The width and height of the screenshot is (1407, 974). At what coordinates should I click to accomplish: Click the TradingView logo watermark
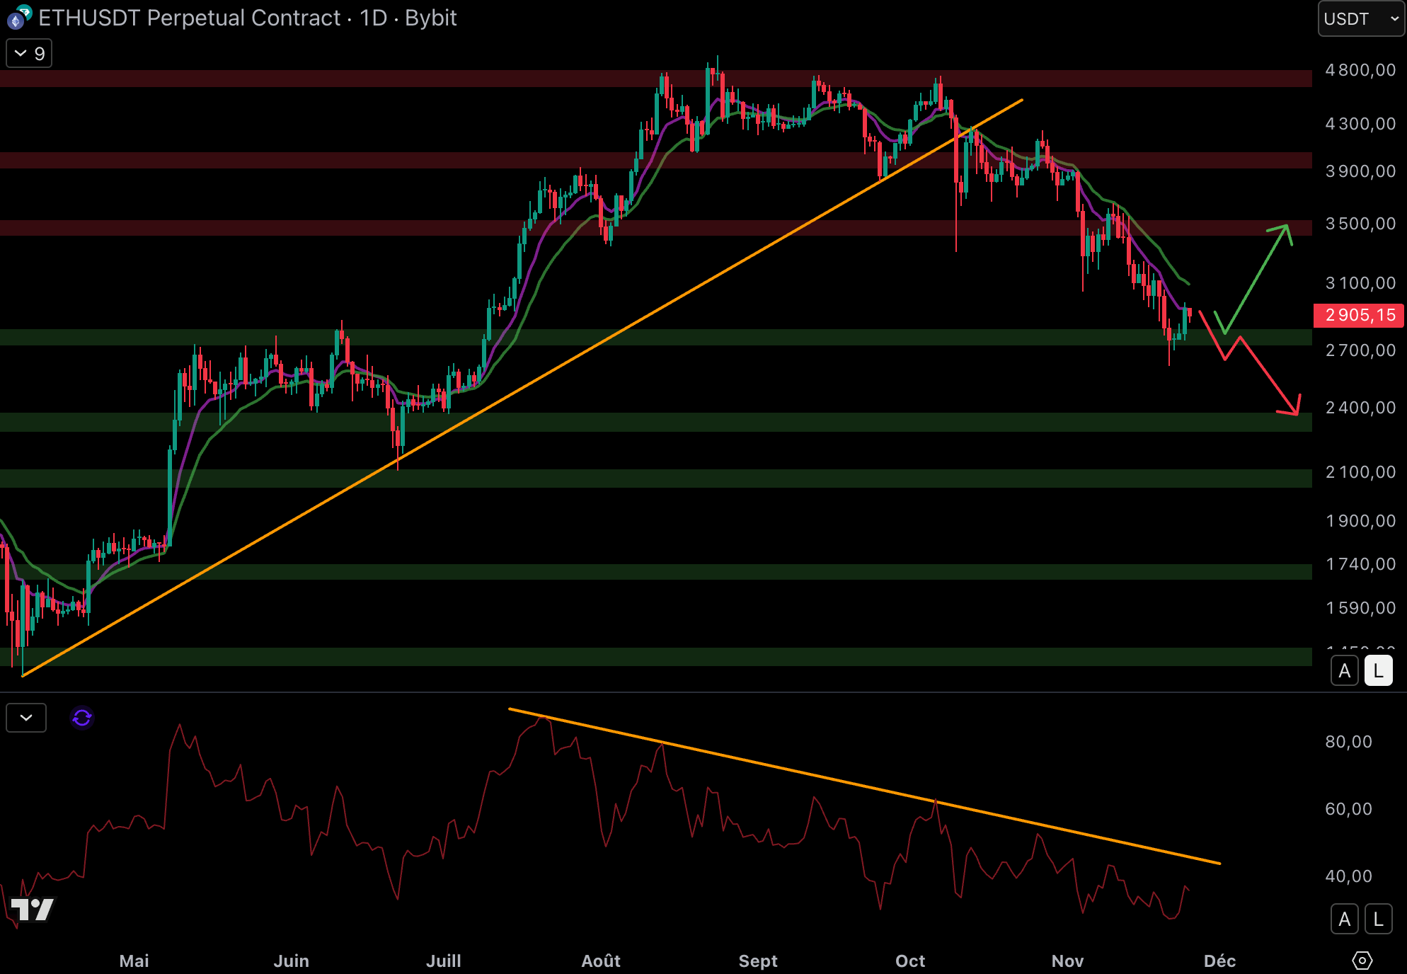[x=33, y=909]
